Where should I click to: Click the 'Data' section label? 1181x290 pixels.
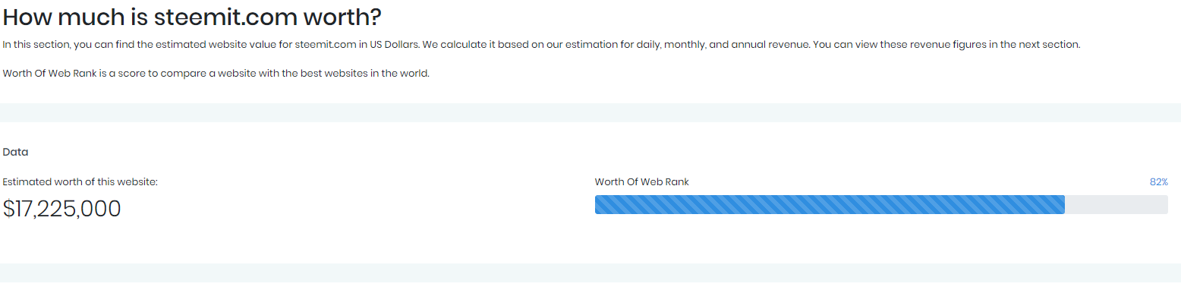coord(15,152)
